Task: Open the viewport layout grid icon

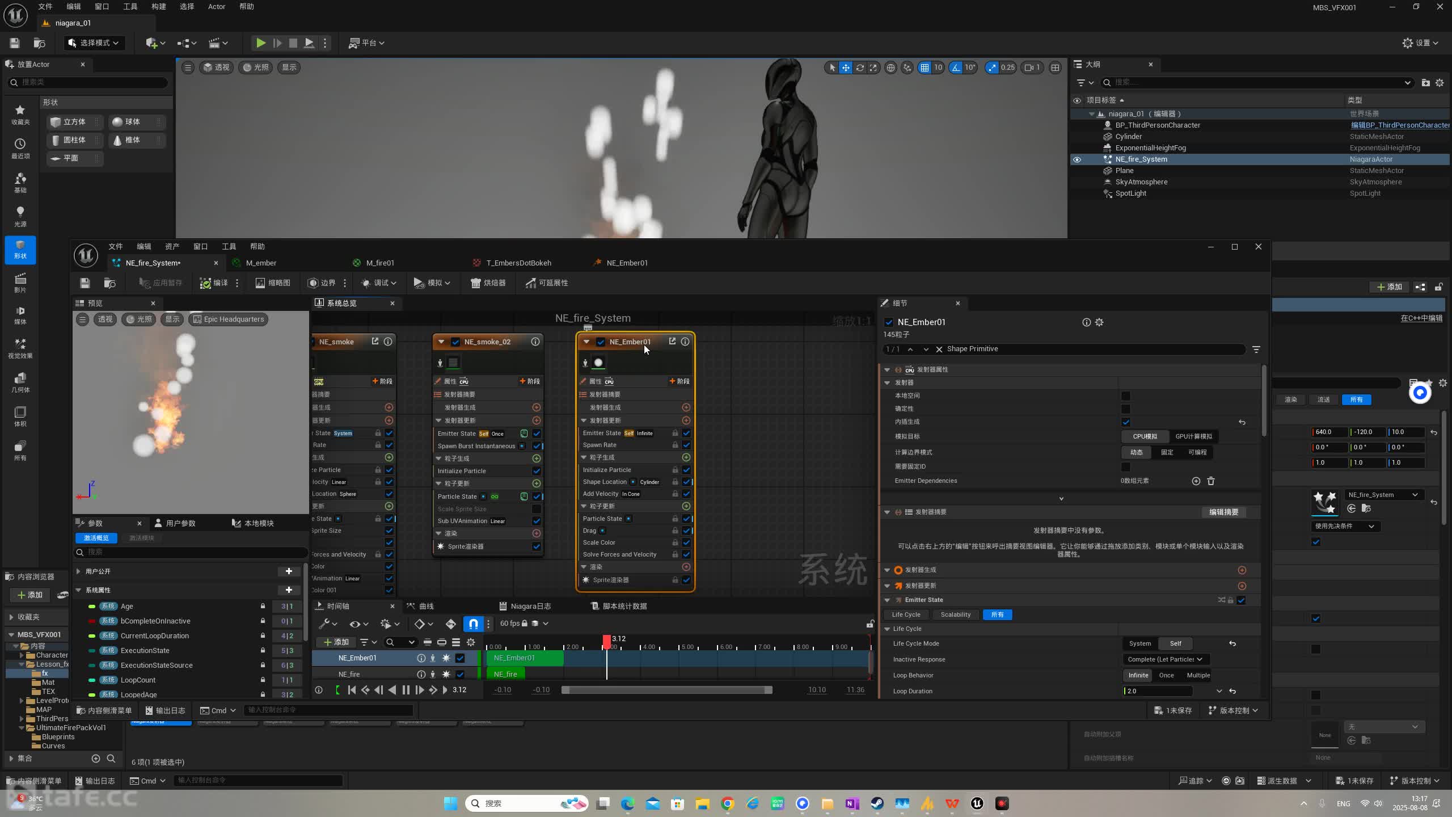Action: 1055,68
